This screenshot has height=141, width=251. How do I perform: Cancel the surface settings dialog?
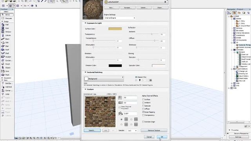click(149, 137)
